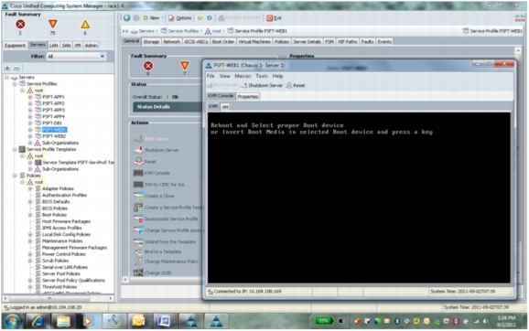
Task: Open Macros menu in KVM window
Action: coord(243,76)
